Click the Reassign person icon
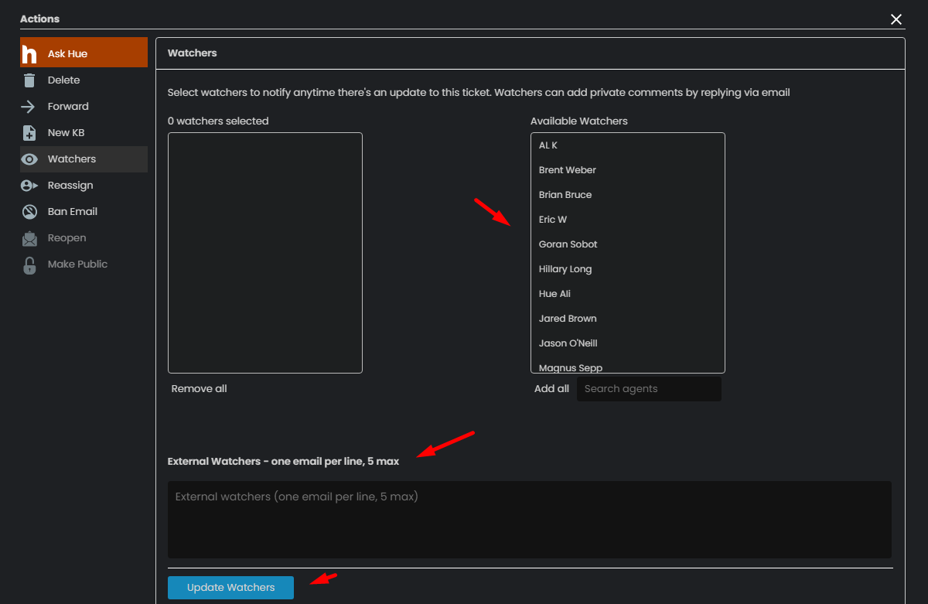 pos(29,186)
